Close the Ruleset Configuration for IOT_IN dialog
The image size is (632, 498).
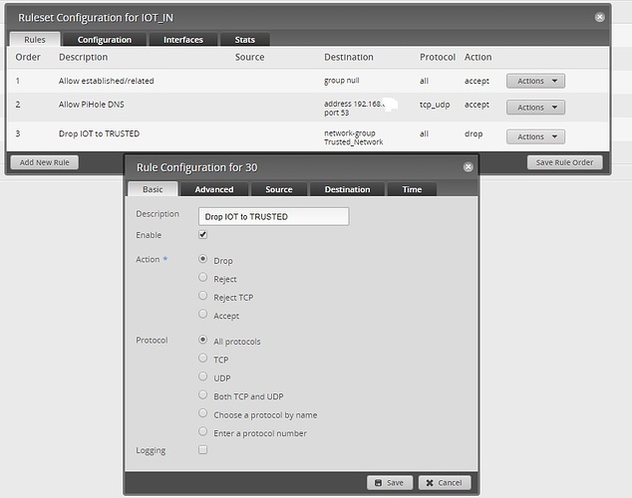(x=599, y=17)
